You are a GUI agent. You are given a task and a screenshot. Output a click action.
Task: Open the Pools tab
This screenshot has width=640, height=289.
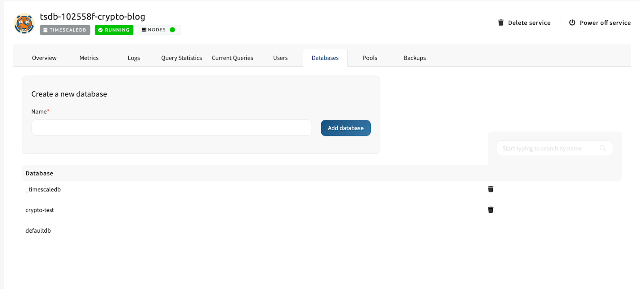pyautogui.click(x=370, y=58)
